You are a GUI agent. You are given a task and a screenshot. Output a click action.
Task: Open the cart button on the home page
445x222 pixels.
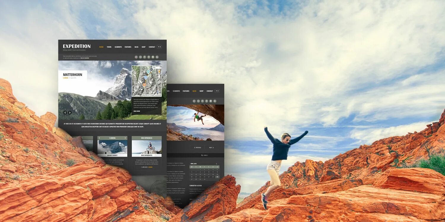(x=159, y=47)
